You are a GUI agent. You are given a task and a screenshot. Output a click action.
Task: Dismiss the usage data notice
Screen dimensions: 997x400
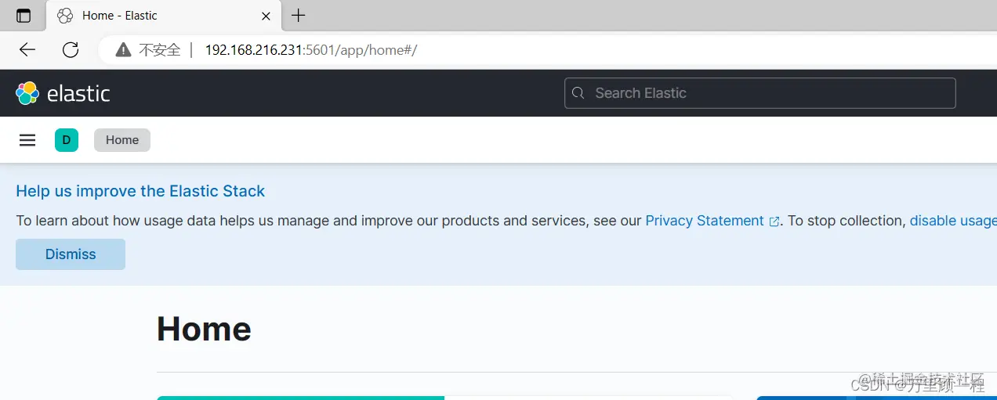pyautogui.click(x=71, y=254)
